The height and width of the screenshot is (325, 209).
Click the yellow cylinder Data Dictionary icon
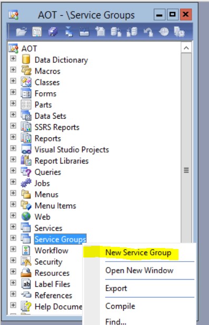(26, 59)
